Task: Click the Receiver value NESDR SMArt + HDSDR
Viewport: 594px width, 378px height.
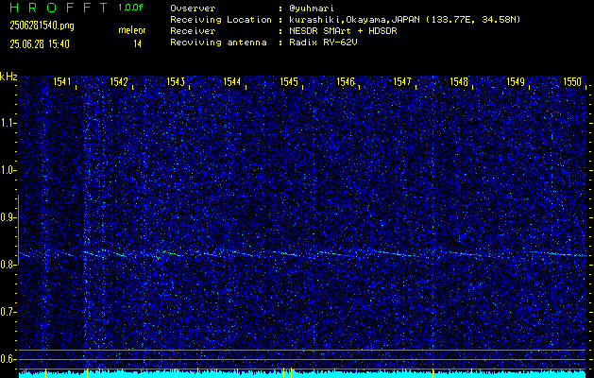Action: (x=343, y=31)
